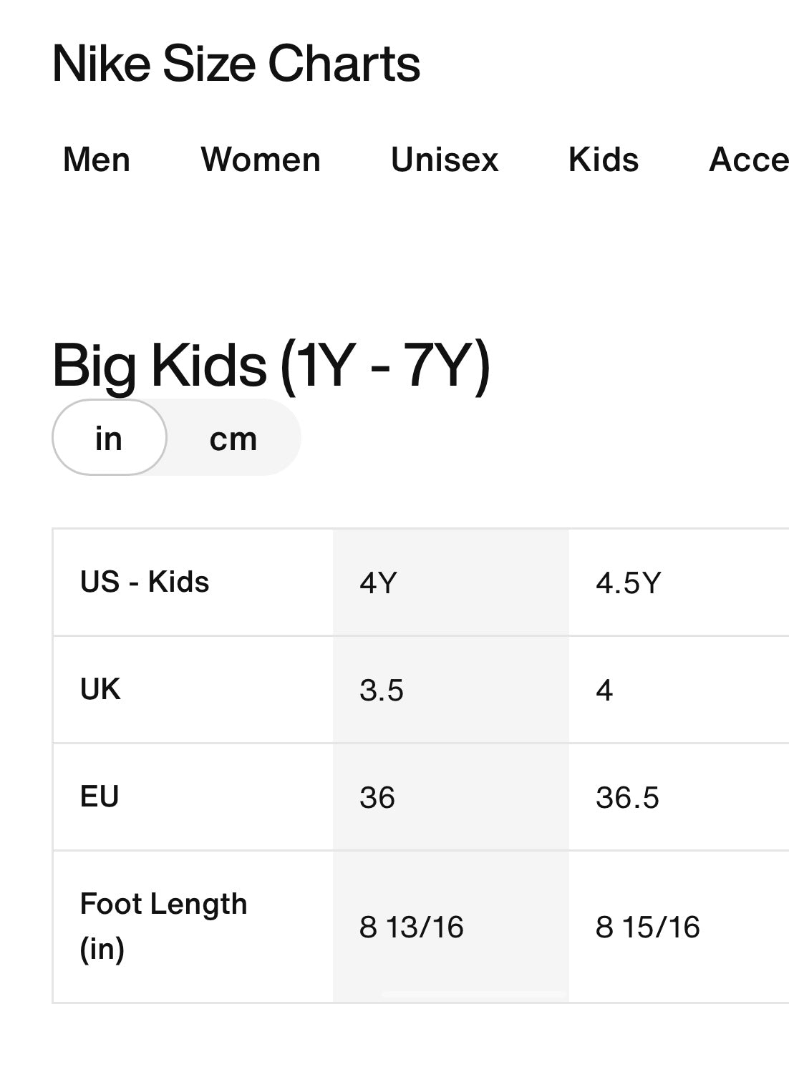Click the UK 4 cell

click(679, 690)
